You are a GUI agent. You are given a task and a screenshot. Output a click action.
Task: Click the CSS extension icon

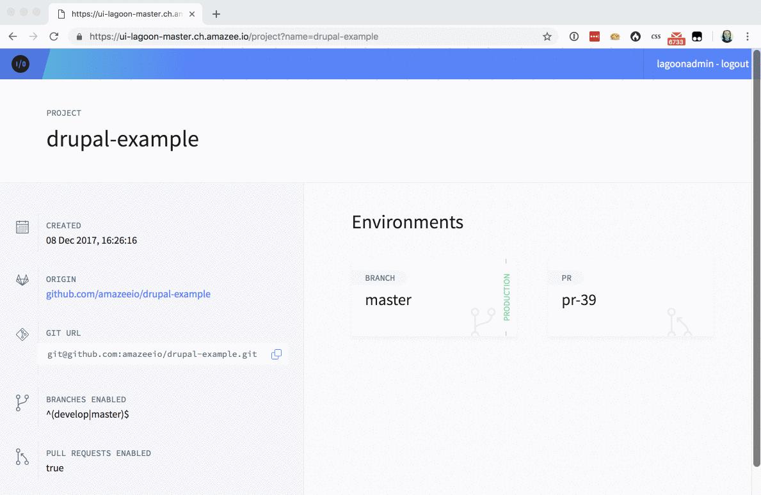[x=655, y=36]
